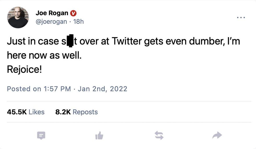Click the 18h timestamp

[x=79, y=21]
